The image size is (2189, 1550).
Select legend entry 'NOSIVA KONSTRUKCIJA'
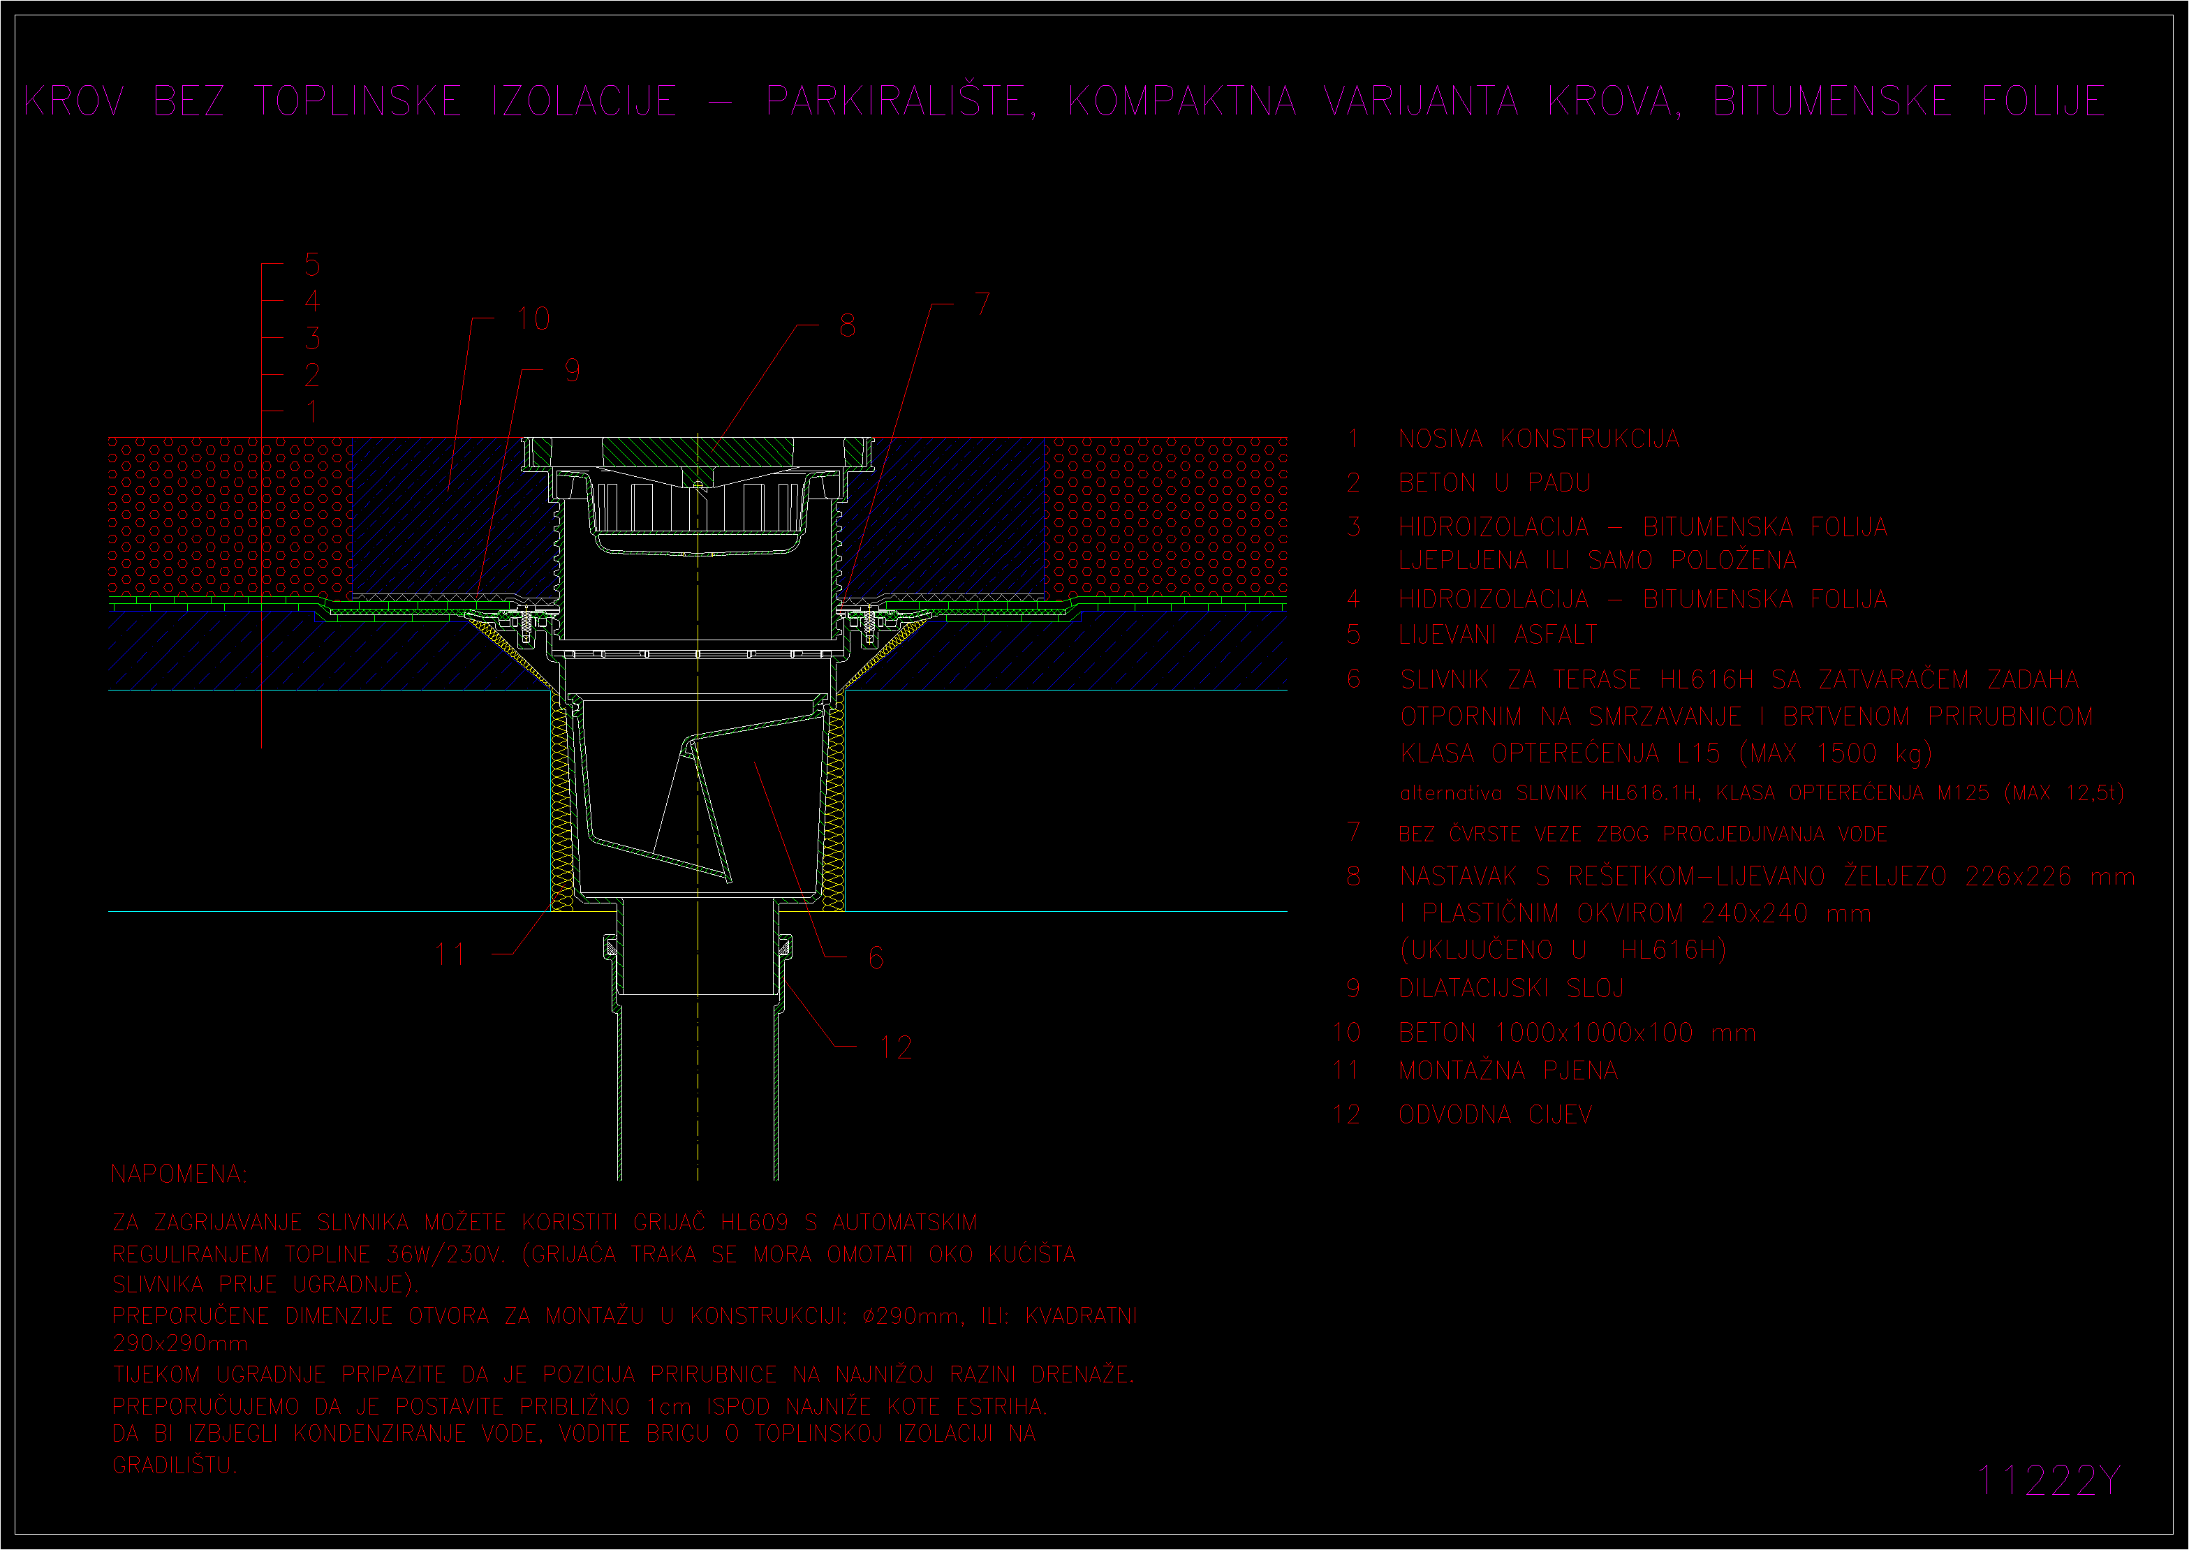[1538, 439]
